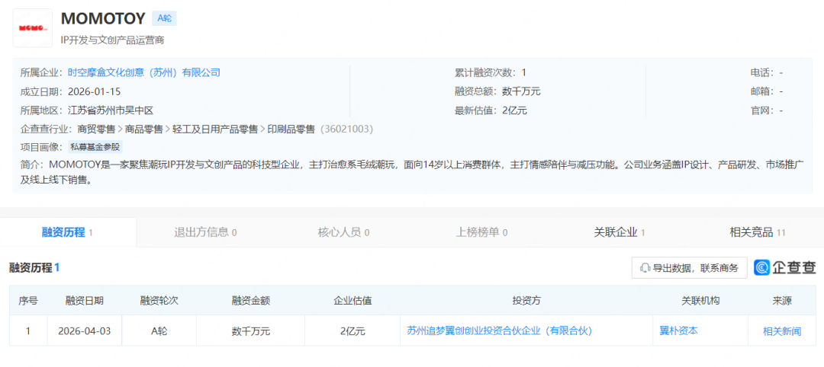Click the 融资轮次 column header
Image resolution: width=824 pixels, height=367 pixels.
(x=159, y=301)
